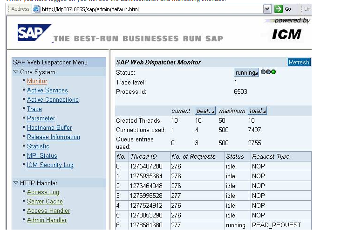Viewport: 341px width, 231px height.
Task: Open the Statistic link
Action: [x=38, y=147]
